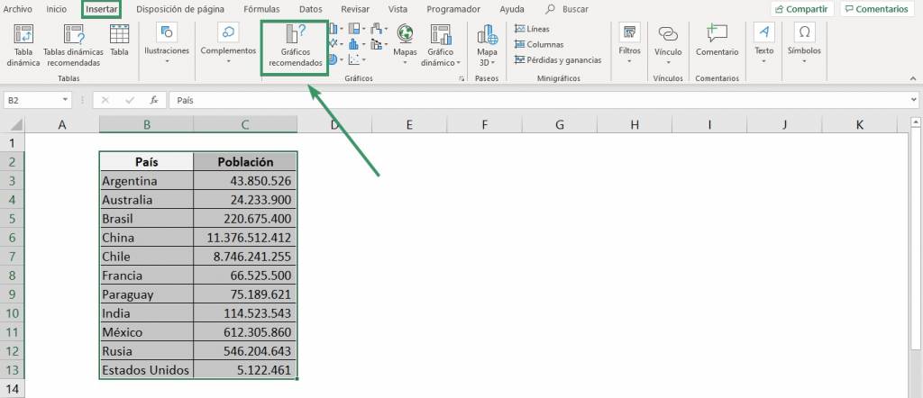Viewport: 923px width, 398px height.
Task: Insert a waterfall or stock chart
Action: [x=378, y=28]
